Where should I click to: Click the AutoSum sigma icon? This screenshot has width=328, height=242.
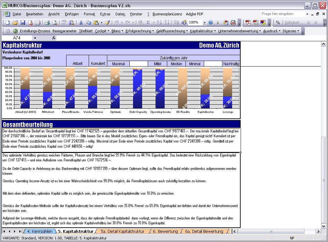(148, 23)
